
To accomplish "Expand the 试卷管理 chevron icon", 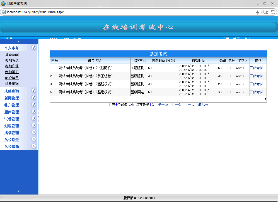I will [33, 118].
